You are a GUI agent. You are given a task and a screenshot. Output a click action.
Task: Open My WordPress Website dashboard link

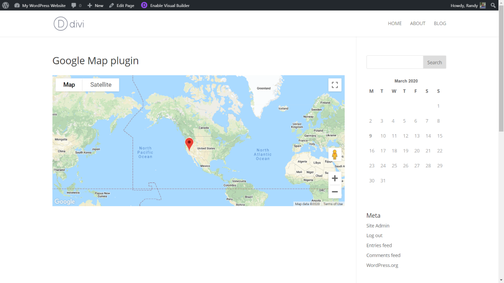click(40, 6)
